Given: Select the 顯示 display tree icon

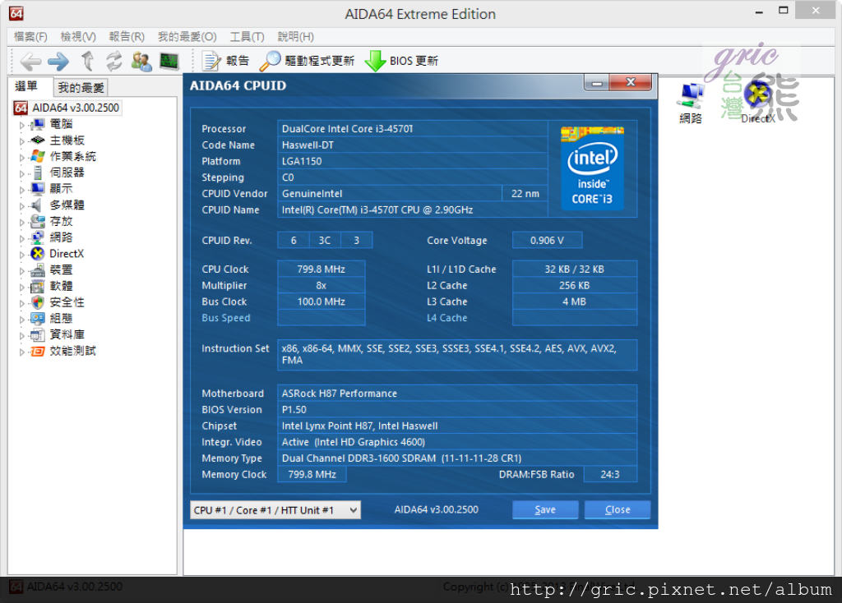Looking at the screenshot, I should (38, 189).
